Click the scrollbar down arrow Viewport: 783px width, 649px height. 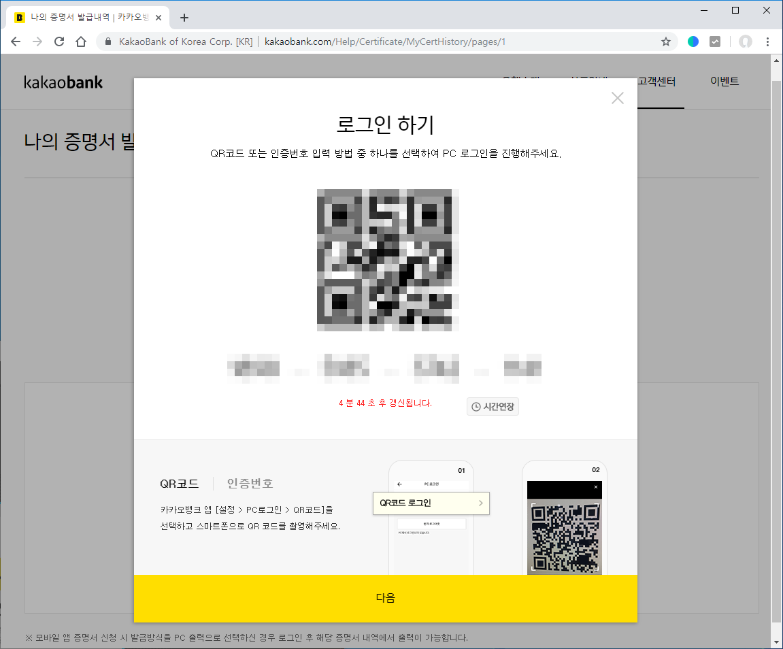(776, 642)
